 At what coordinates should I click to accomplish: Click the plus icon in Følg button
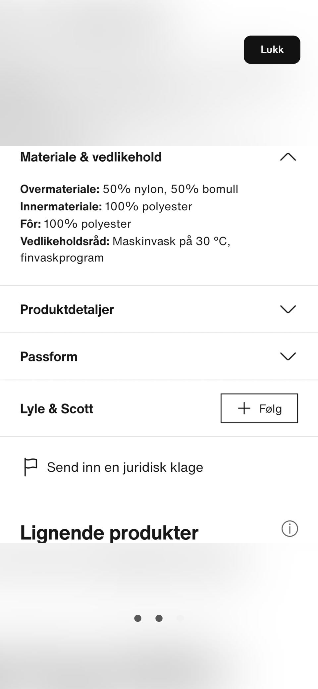244,408
